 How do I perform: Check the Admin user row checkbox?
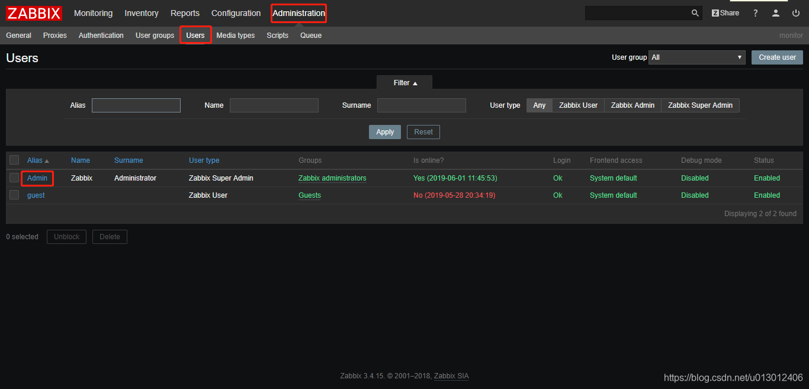click(x=14, y=178)
